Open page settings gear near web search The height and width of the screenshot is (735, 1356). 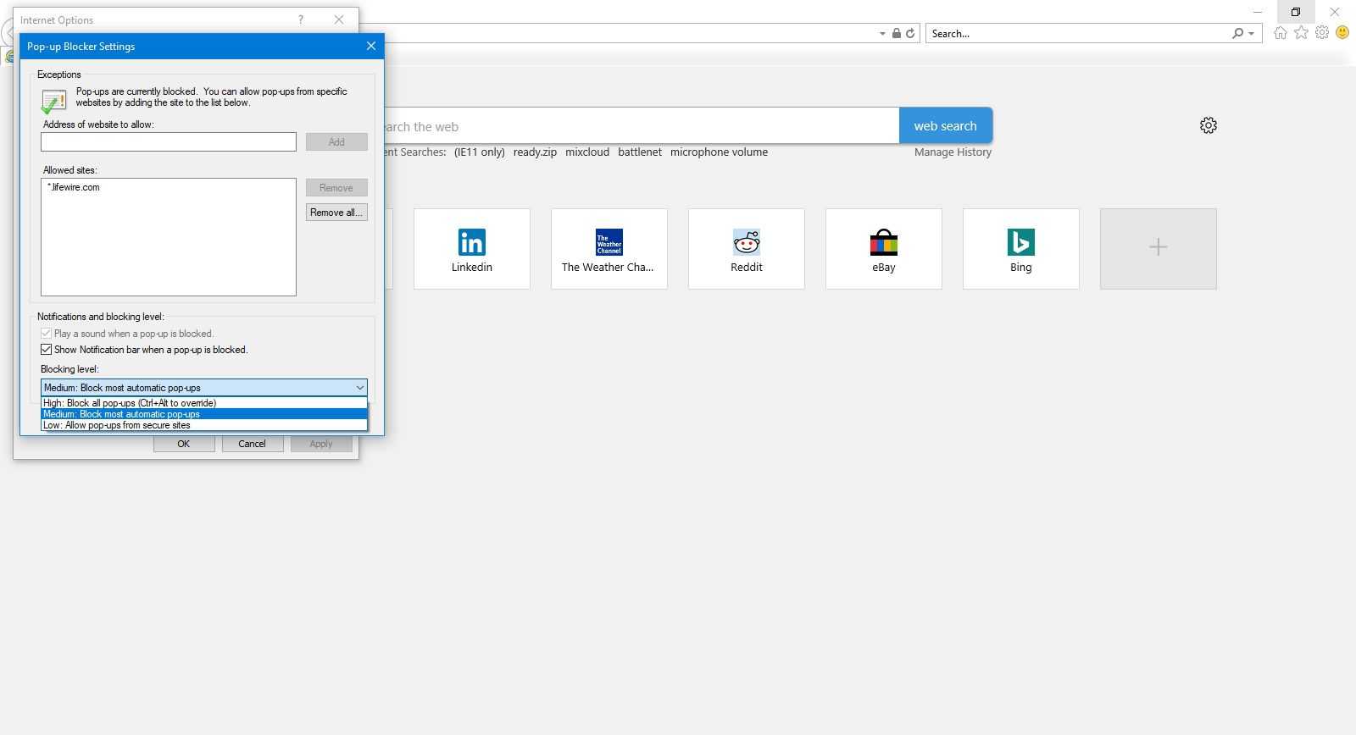pyautogui.click(x=1209, y=126)
